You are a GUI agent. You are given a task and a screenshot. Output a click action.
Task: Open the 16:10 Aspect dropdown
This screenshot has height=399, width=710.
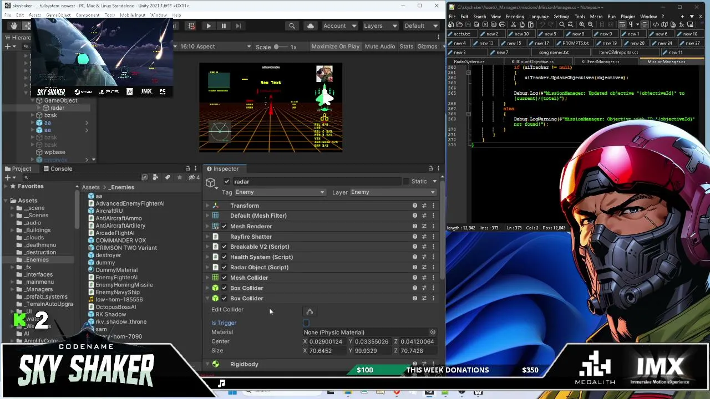215,47
